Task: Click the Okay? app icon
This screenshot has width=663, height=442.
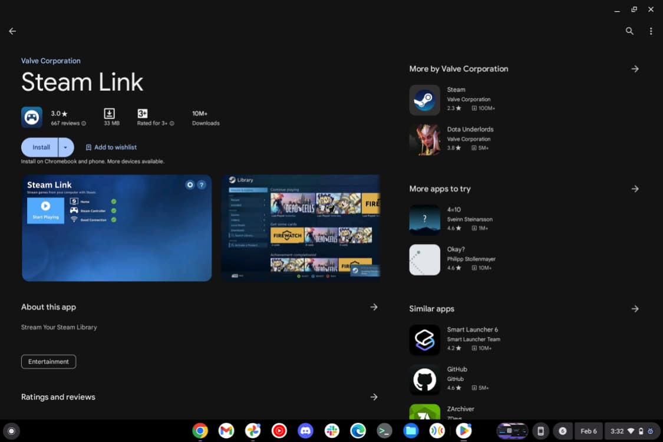Action: pos(424,260)
